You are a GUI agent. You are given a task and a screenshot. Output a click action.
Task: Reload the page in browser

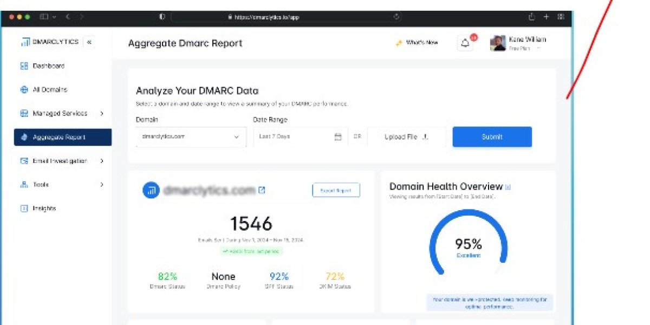(396, 17)
